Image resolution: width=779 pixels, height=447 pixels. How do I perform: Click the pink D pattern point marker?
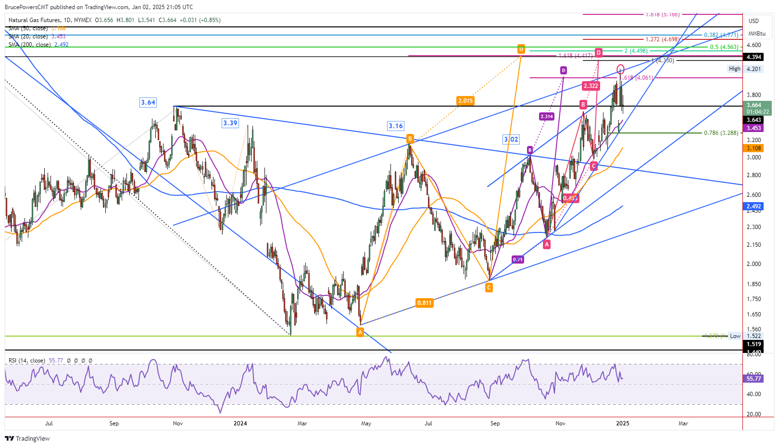pyautogui.click(x=599, y=52)
